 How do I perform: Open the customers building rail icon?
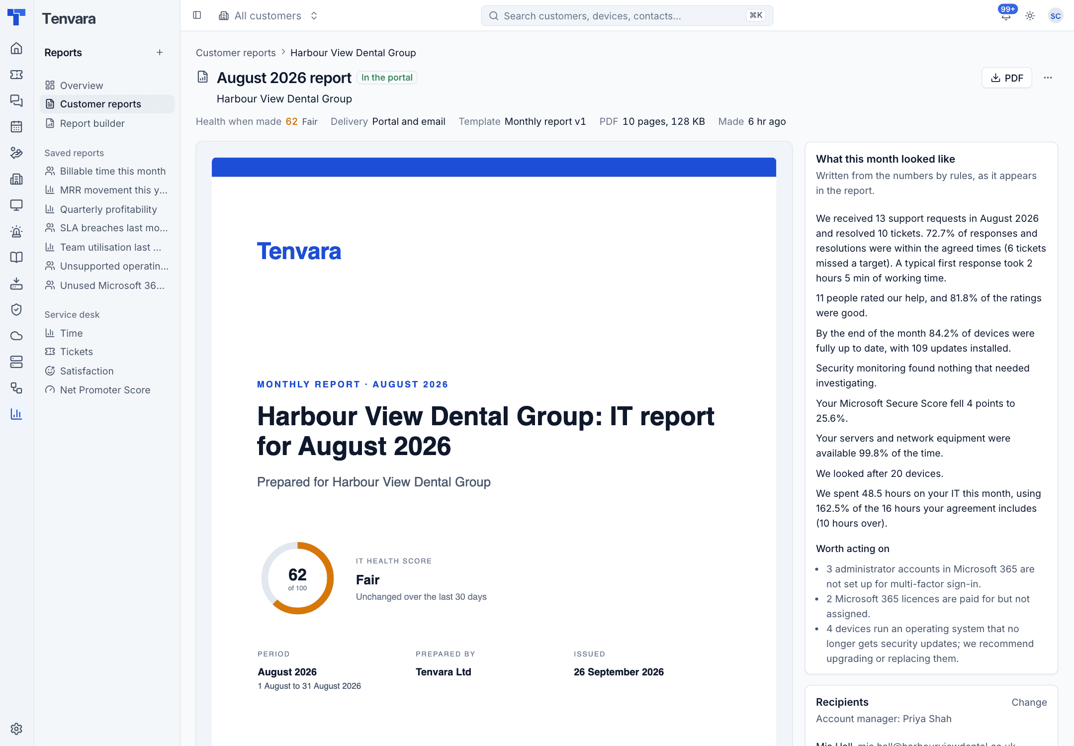pyautogui.click(x=16, y=179)
